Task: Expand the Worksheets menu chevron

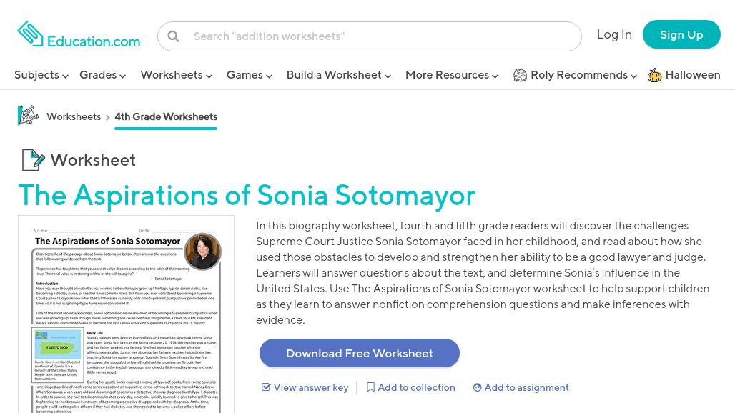Action: (209, 76)
